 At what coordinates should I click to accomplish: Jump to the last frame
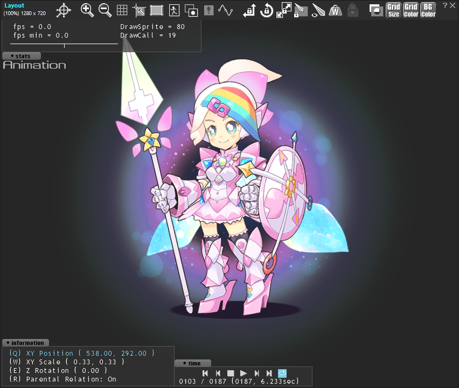click(269, 373)
